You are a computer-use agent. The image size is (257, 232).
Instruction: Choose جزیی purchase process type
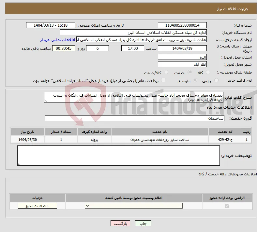click(216, 80)
